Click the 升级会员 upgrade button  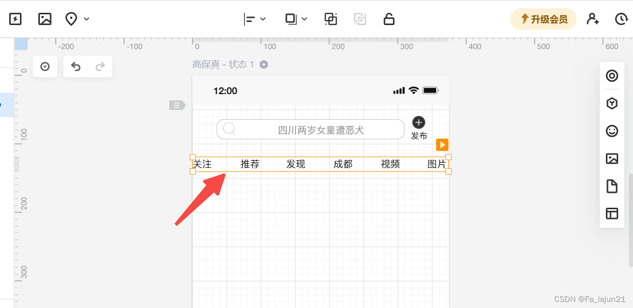(544, 19)
